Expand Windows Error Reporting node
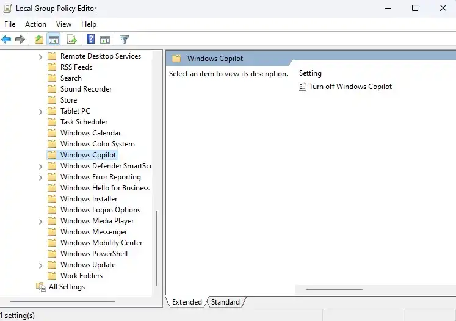Image resolution: width=456 pixels, height=321 pixels. (41, 178)
